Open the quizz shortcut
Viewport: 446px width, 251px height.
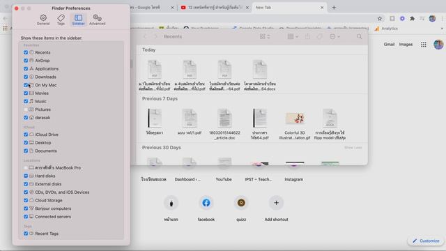tap(241, 209)
